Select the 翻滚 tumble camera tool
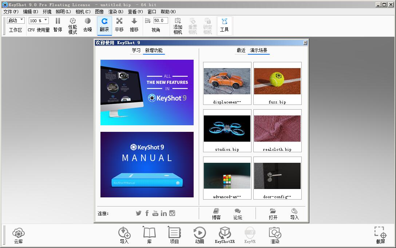 coord(104,25)
